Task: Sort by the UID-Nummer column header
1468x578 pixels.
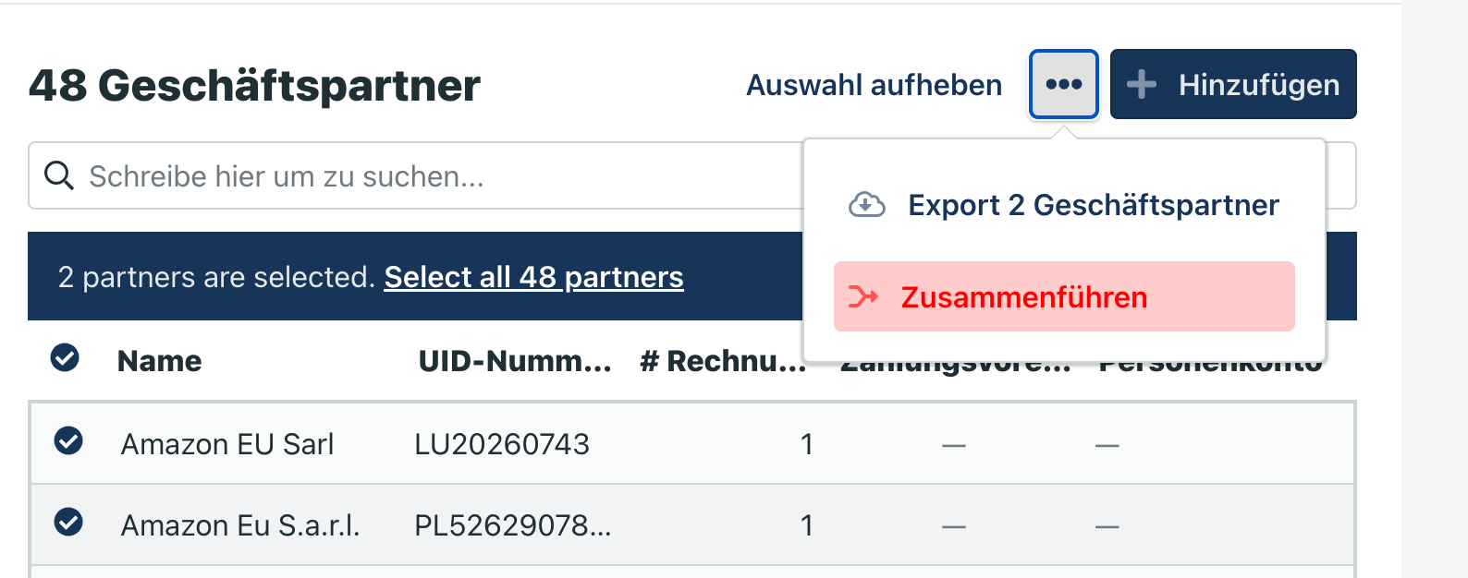Action: coord(514,361)
